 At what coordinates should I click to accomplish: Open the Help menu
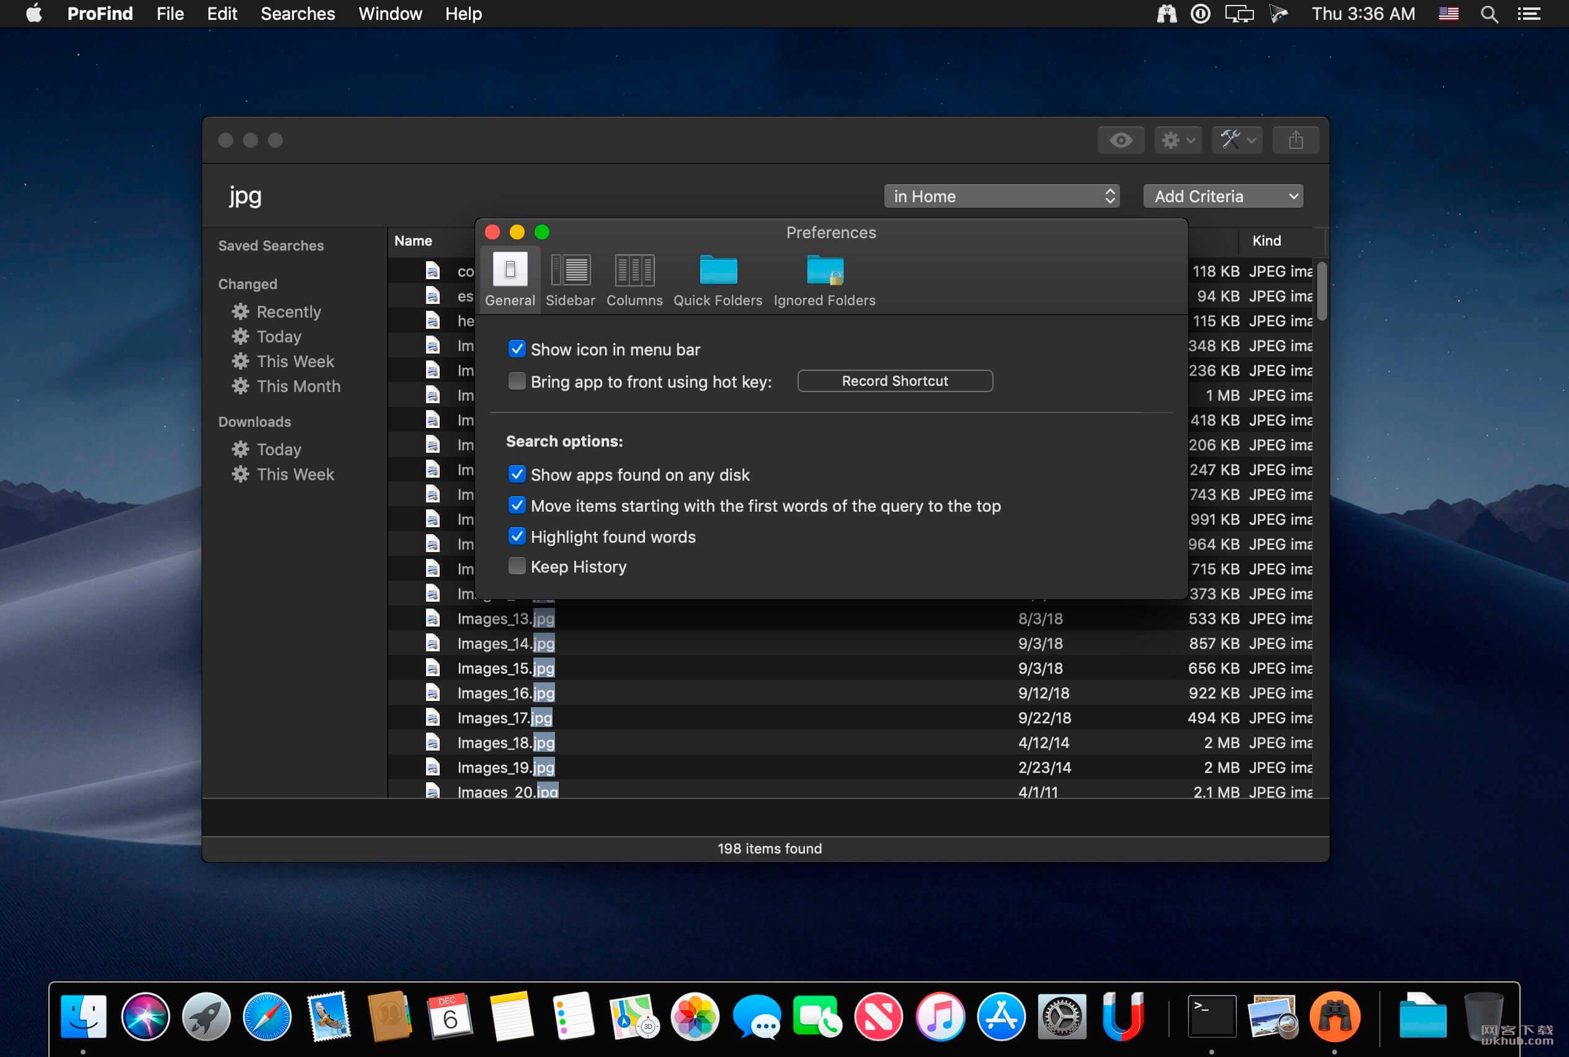click(x=463, y=14)
